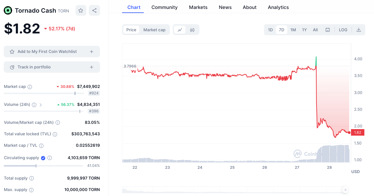
Task: Click the 3.7966 reference price label
Action: (x=130, y=66)
